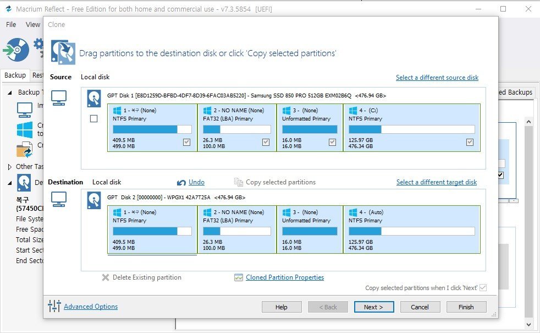Image resolution: width=540 pixels, height=333 pixels.
Task: Uncheck source partition 2 FAT32 checkbox
Action: [266, 142]
